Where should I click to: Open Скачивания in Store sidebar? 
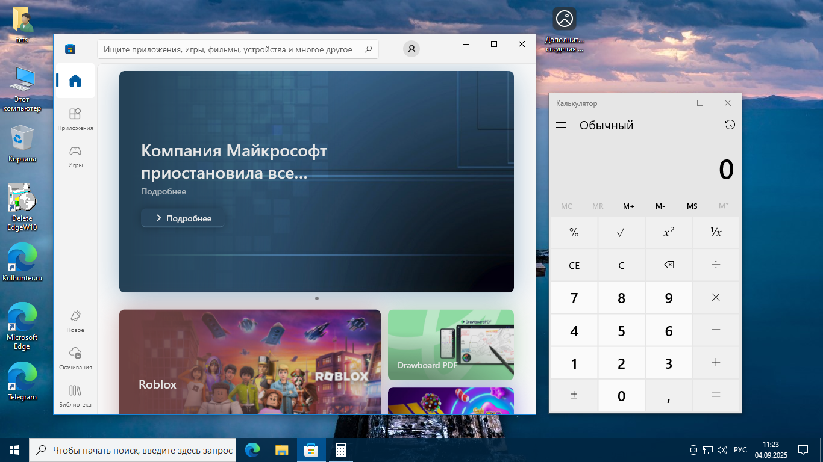pos(75,359)
